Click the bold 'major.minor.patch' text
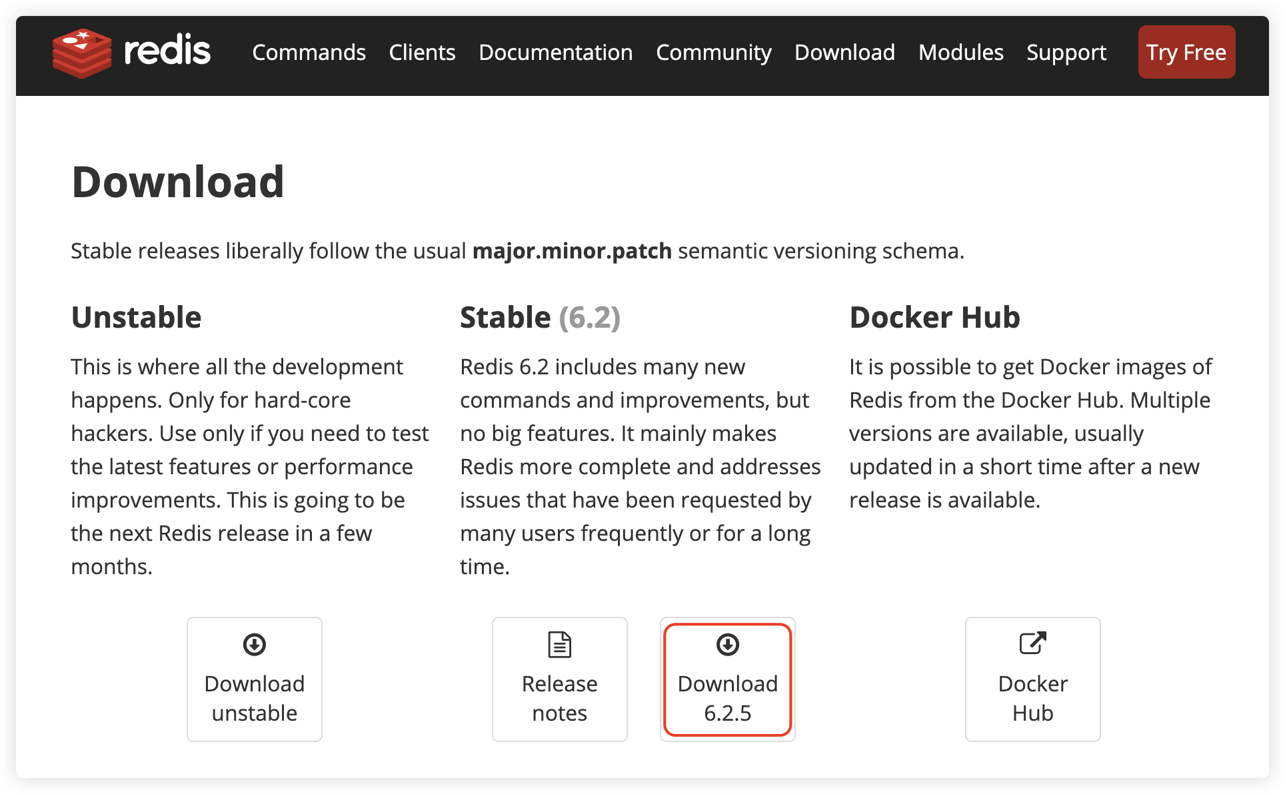Image resolution: width=1285 pixels, height=794 pixels. click(x=572, y=251)
